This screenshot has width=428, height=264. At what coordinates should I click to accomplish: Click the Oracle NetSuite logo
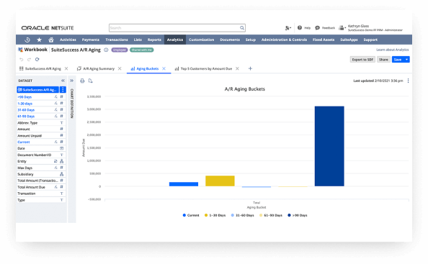coord(48,28)
